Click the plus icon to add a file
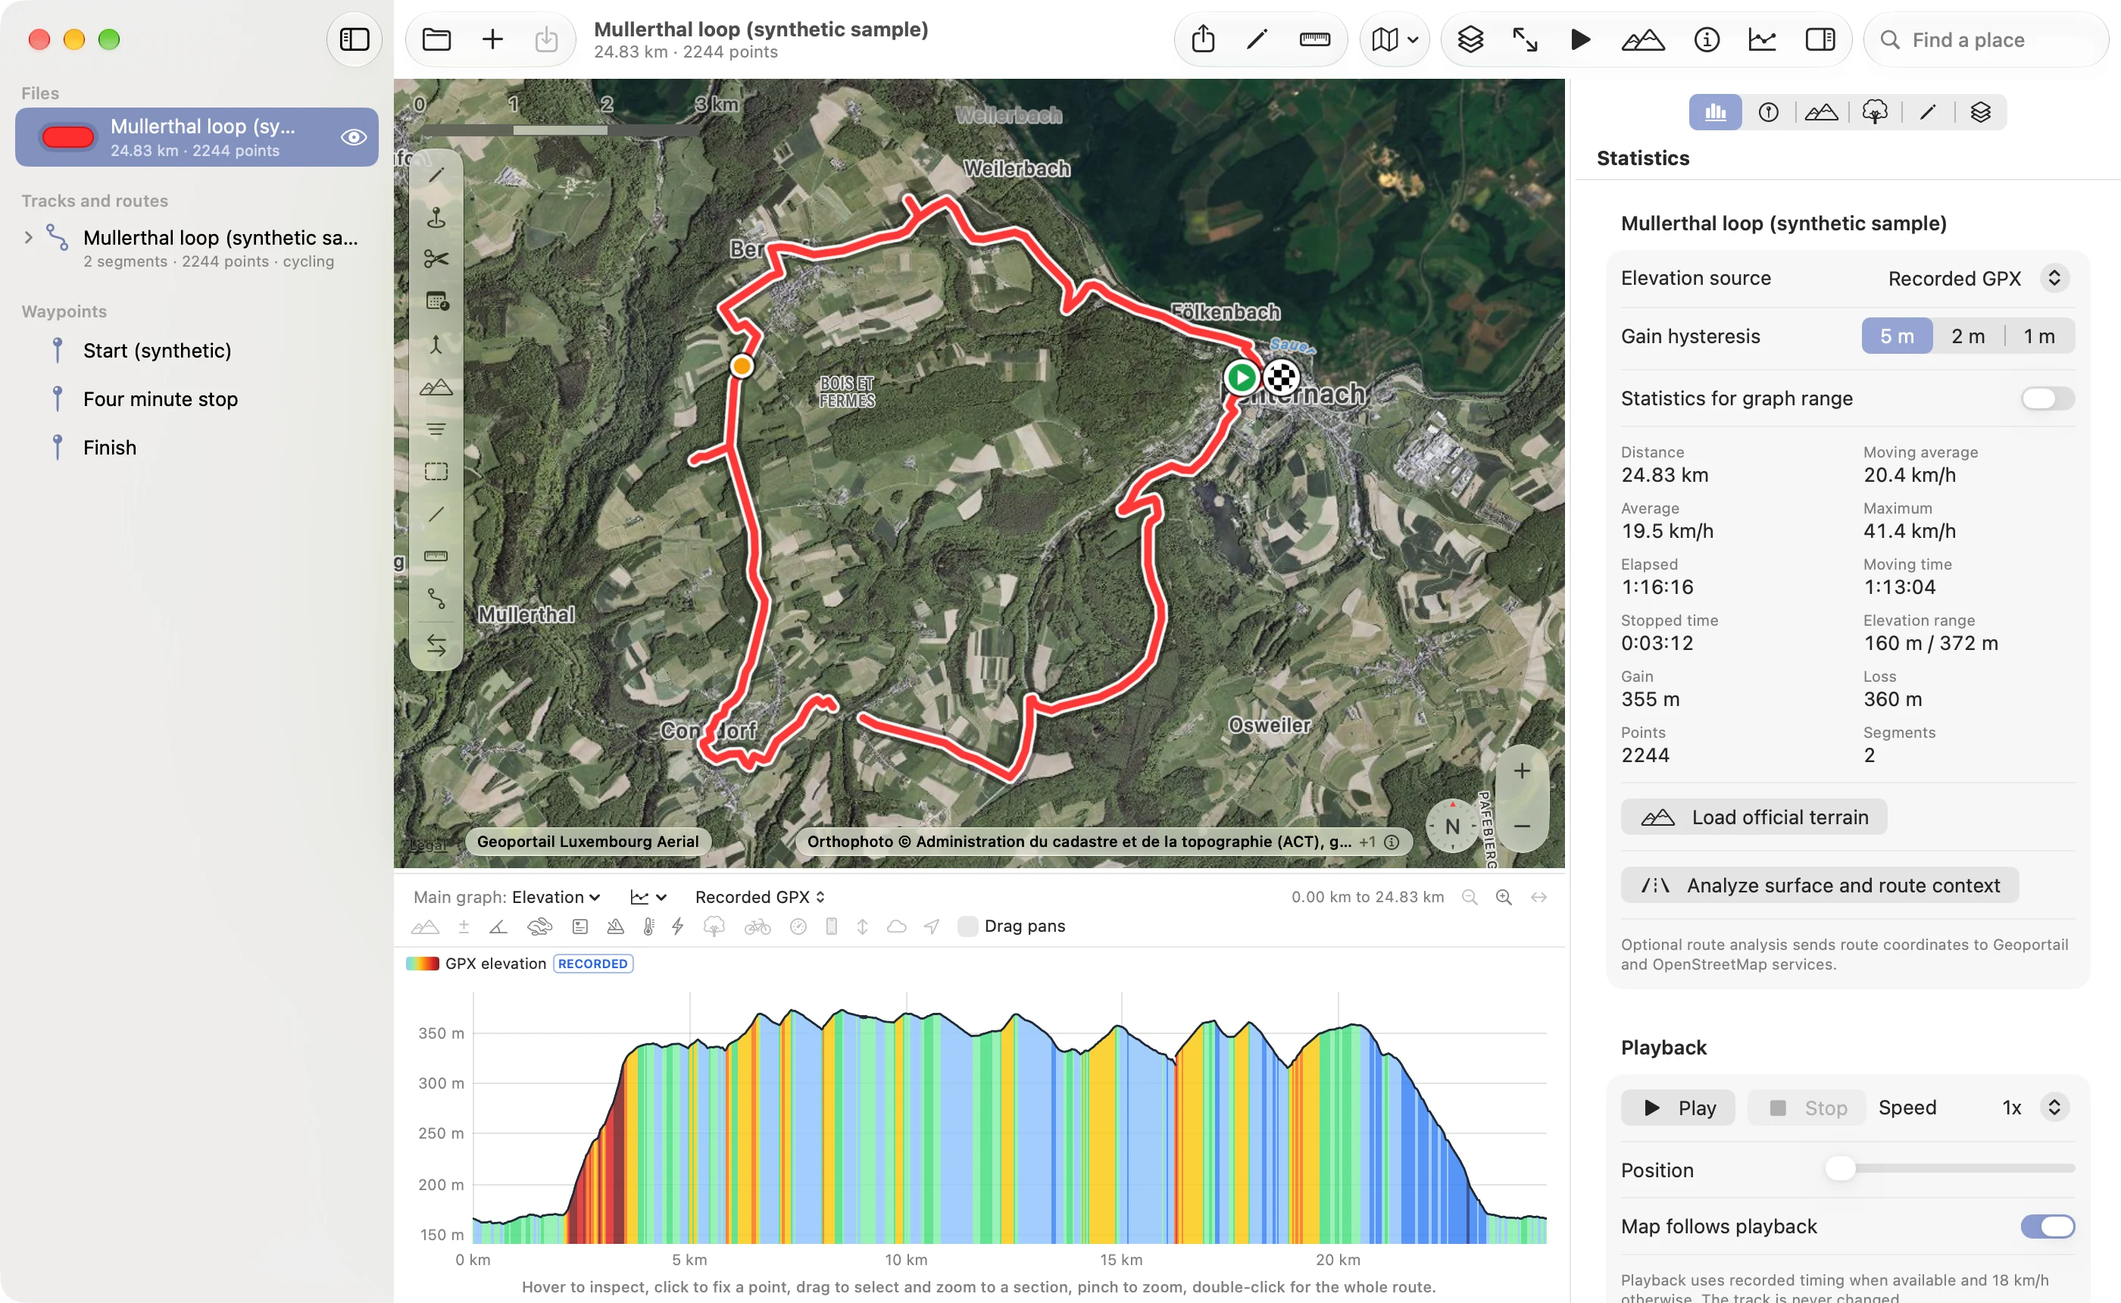The height and width of the screenshot is (1303, 2121). [x=492, y=39]
